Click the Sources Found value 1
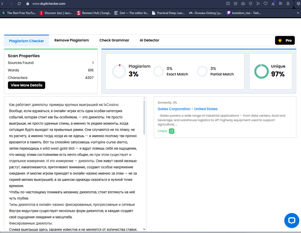This screenshot has width=301, height=233. [93, 63]
